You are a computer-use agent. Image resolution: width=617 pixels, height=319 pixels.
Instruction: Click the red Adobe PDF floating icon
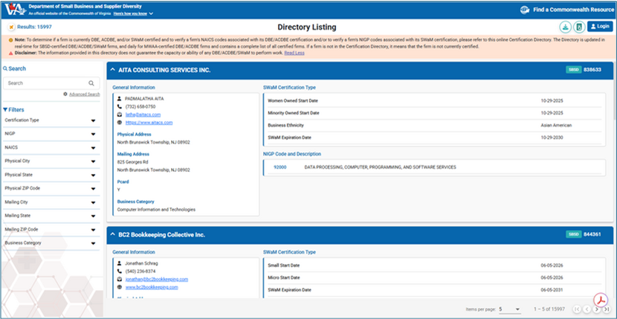coord(601,300)
